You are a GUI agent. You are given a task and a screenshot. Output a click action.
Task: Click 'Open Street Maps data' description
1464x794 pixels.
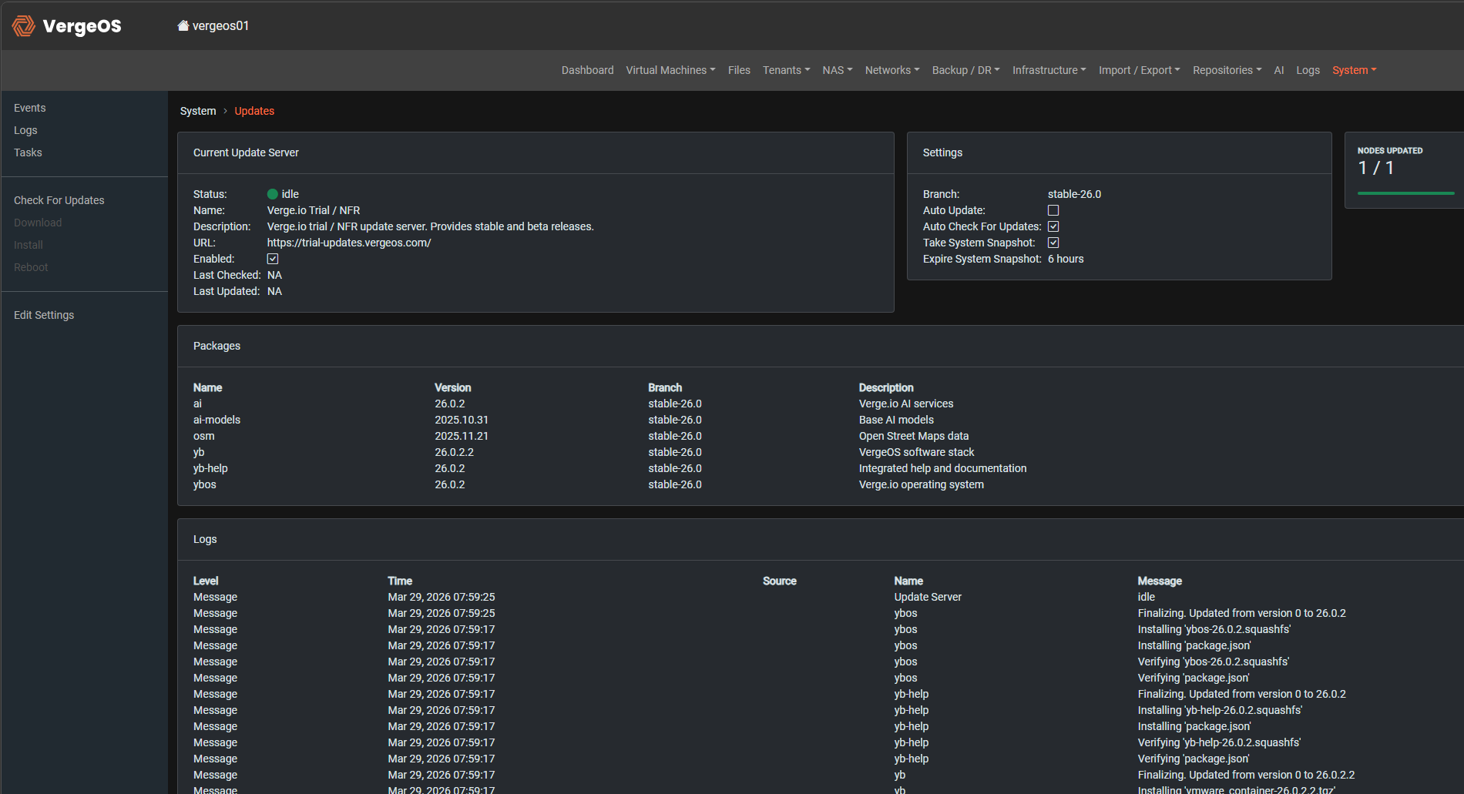[x=914, y=436]
